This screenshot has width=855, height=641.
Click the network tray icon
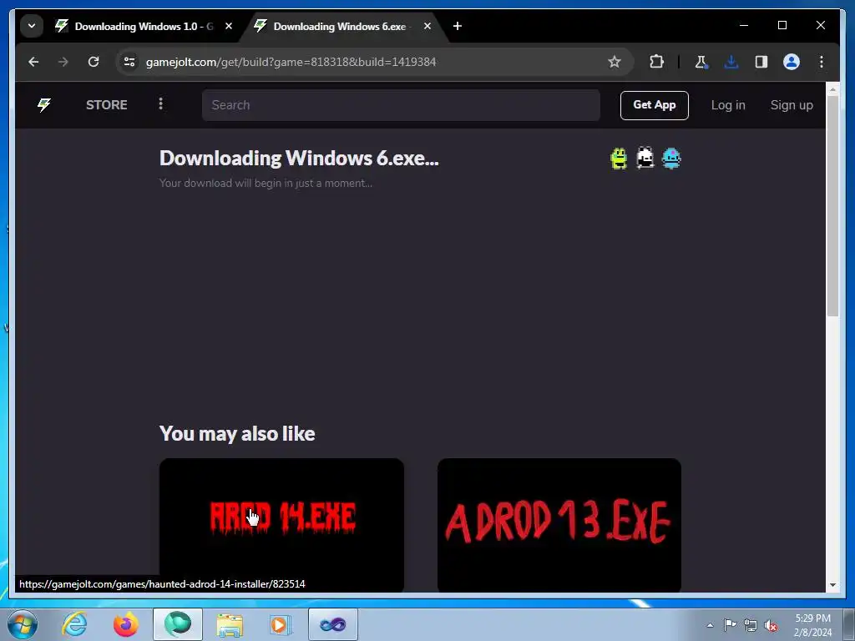point(751,626)
